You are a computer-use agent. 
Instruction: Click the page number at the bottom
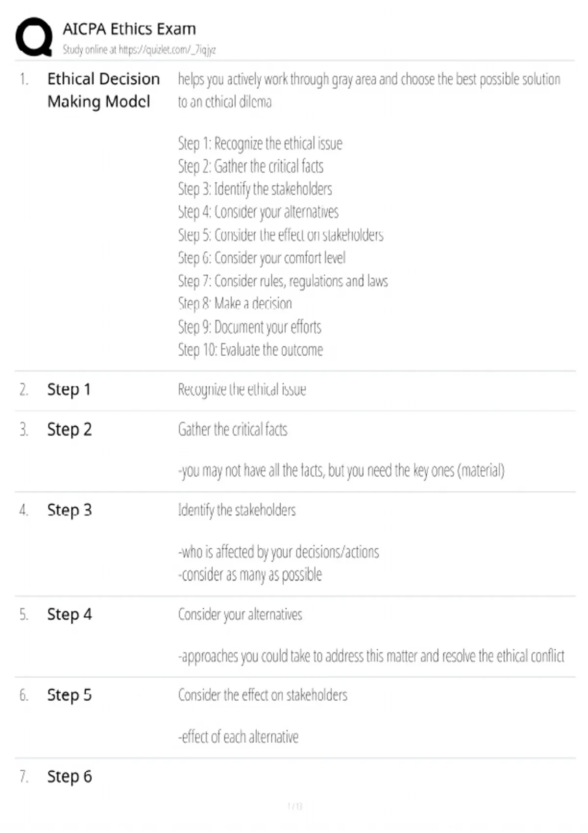tap(294, 806)
